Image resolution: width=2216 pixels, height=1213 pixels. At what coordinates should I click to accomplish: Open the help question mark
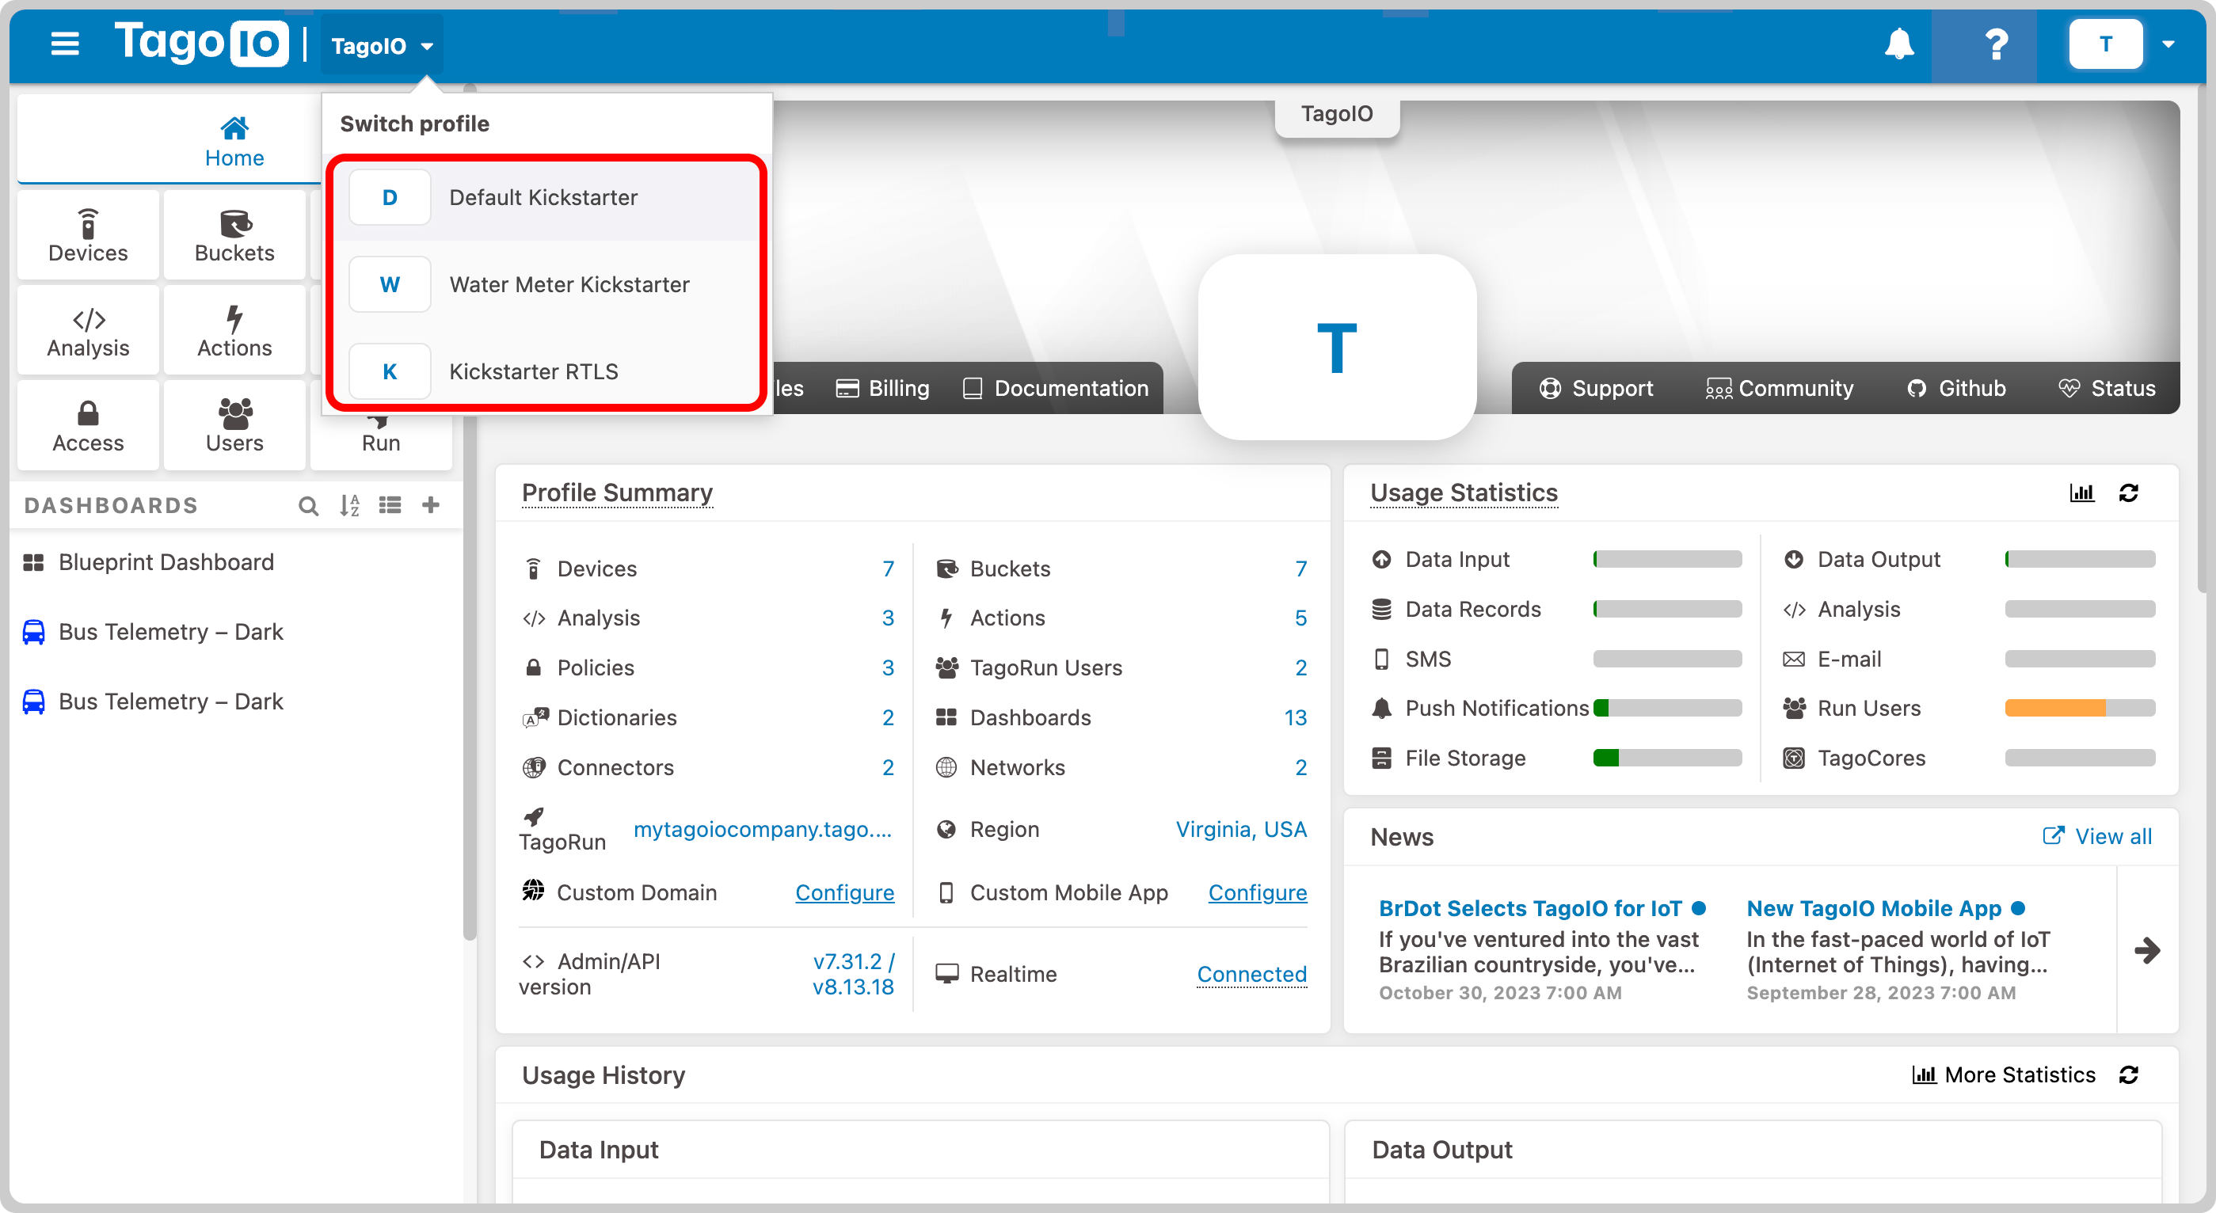[1996, 44]
